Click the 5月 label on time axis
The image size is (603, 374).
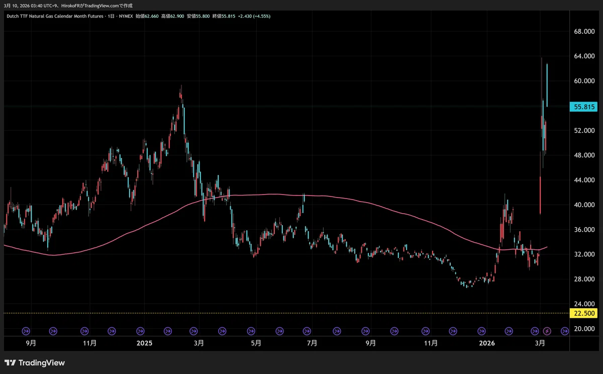click(255, 343)
